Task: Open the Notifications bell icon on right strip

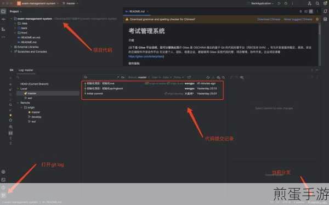Action: point(325,12)
